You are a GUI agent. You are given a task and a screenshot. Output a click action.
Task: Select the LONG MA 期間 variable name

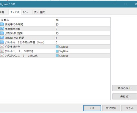tap(14, 33)
